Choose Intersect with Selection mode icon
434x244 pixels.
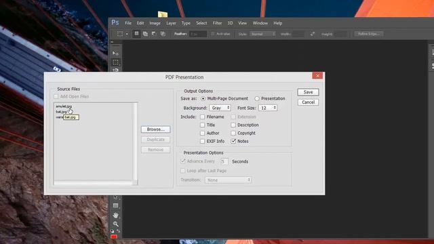pyautogui.click(x=163, y=34)
